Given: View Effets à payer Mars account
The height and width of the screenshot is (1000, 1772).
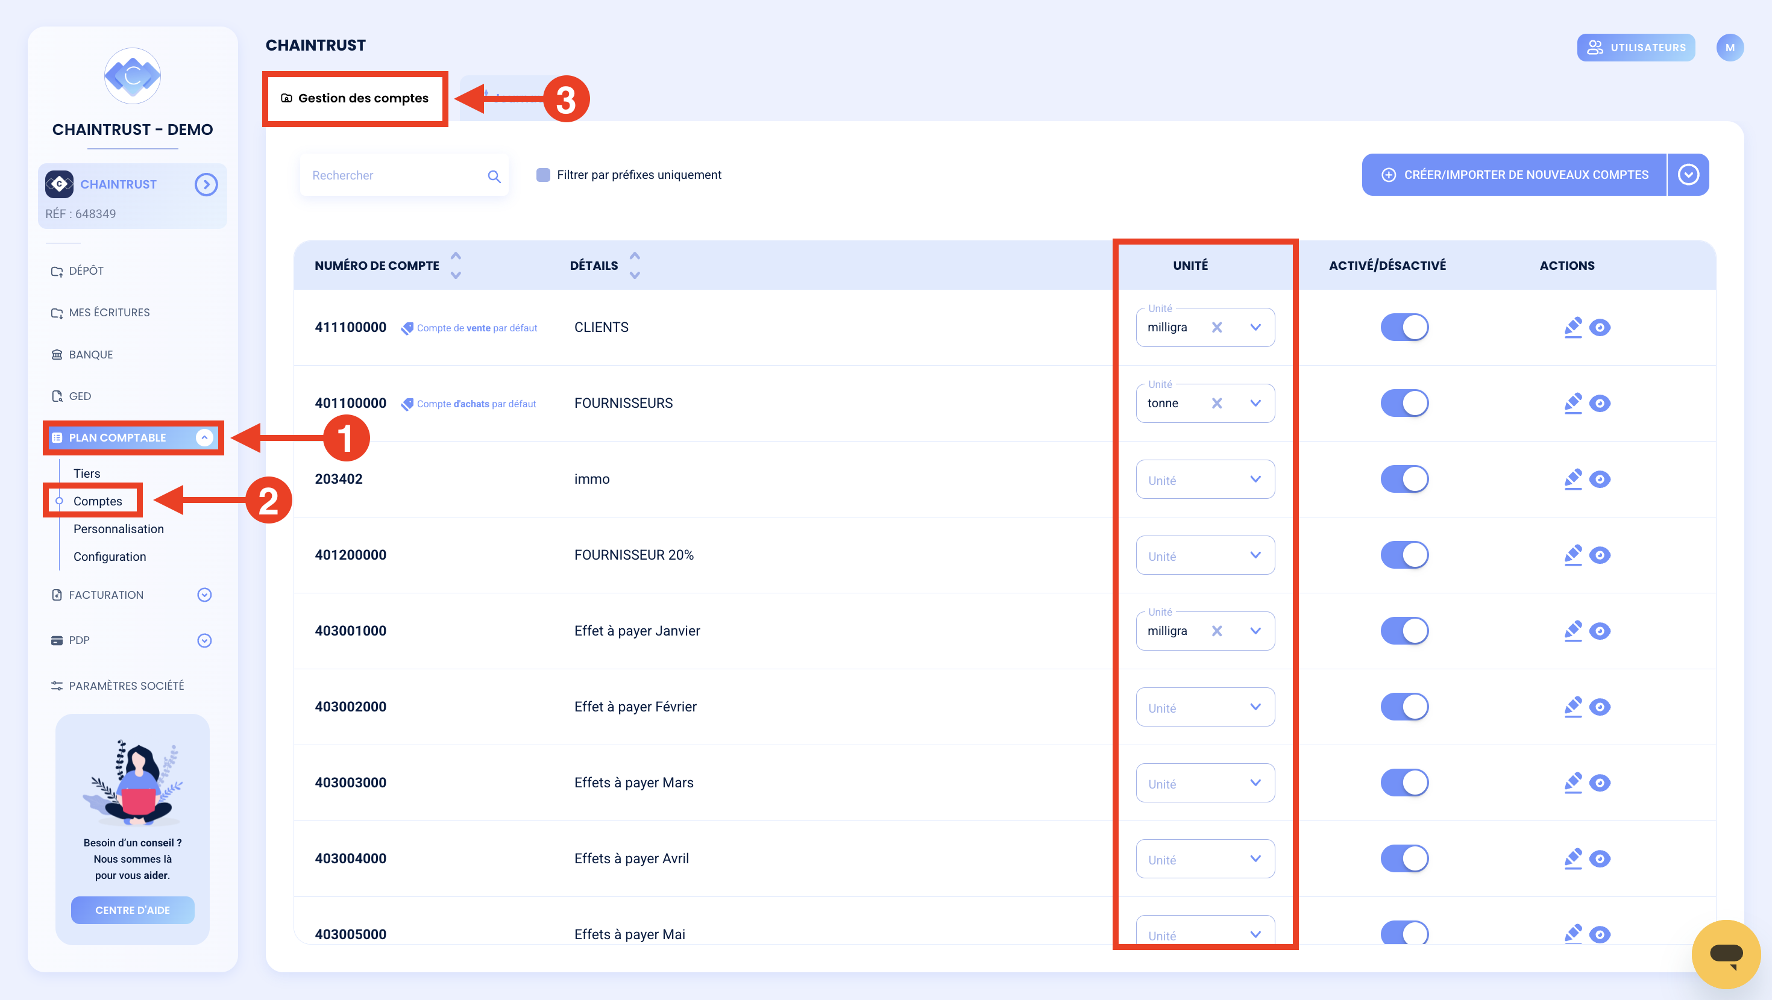Looking at the screenshot, I should pyautogui.click(x=1600, y=783).
